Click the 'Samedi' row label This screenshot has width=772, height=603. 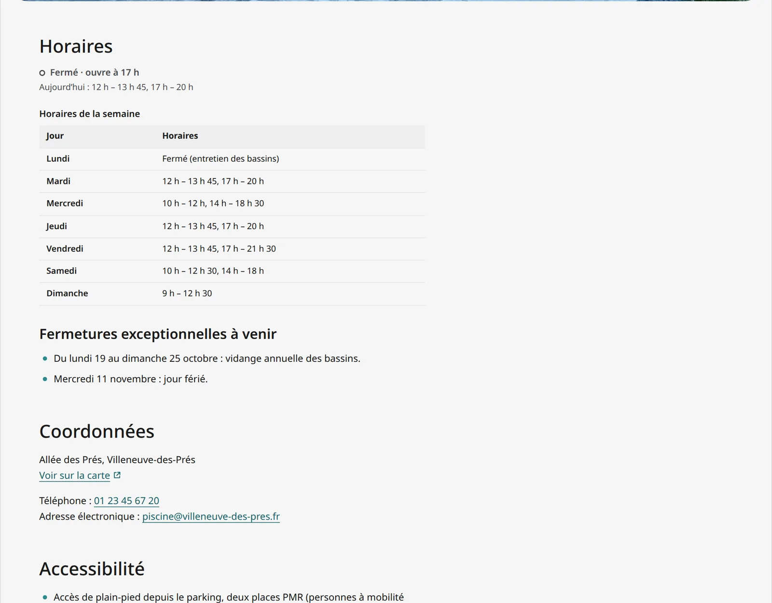(61, 271)
